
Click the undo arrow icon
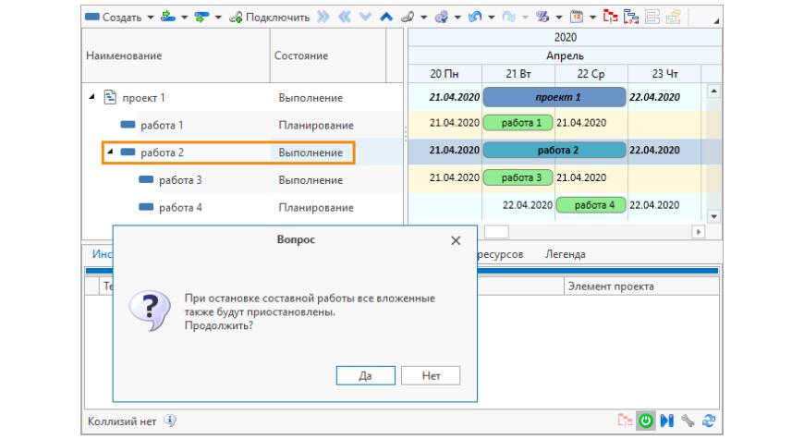(x=475, y=17)
